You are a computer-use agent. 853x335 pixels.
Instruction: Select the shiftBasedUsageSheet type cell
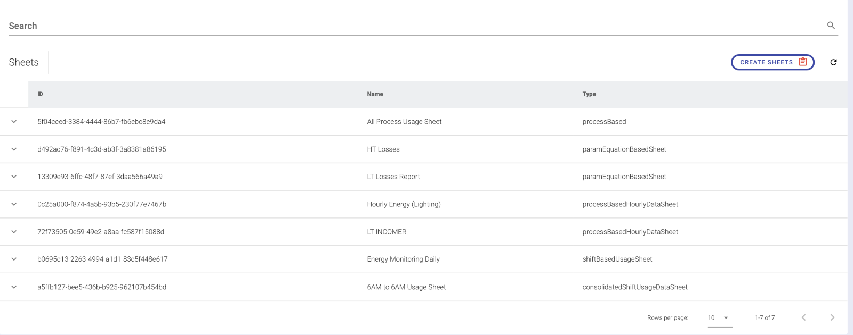click(x=617, y=259)
